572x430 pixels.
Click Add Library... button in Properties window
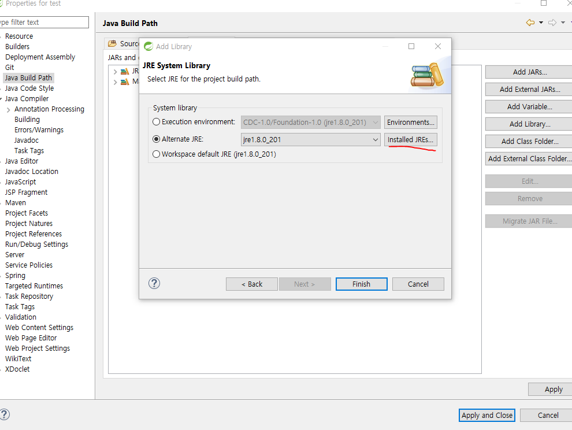pos(530,124)
